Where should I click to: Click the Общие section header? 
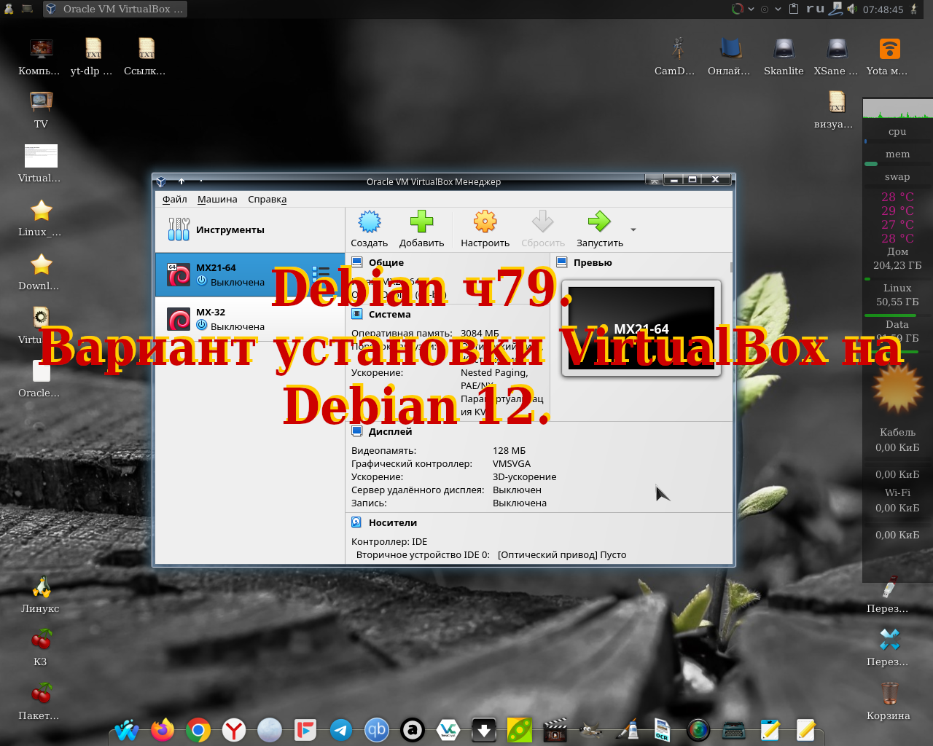coord(386,262)
